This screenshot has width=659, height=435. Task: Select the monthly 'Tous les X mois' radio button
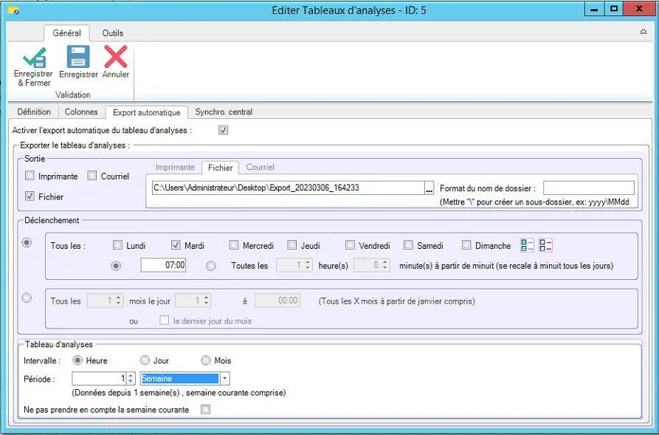coord(27,298)
